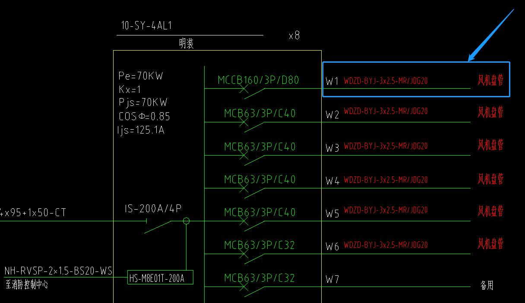Select W6 cable spec WDZD-BYJ-3x2.5-MR/JDG20
The height and width of the screenshot is (303, 525).
[386, 245]
